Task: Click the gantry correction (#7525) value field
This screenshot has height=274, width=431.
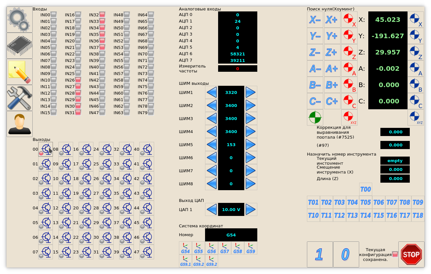Action: (x=395, y=132)
